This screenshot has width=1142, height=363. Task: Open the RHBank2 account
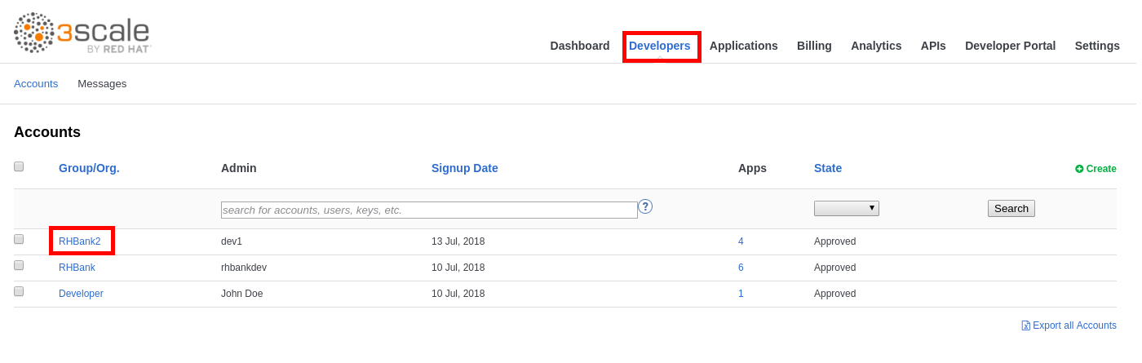(80, 241)
